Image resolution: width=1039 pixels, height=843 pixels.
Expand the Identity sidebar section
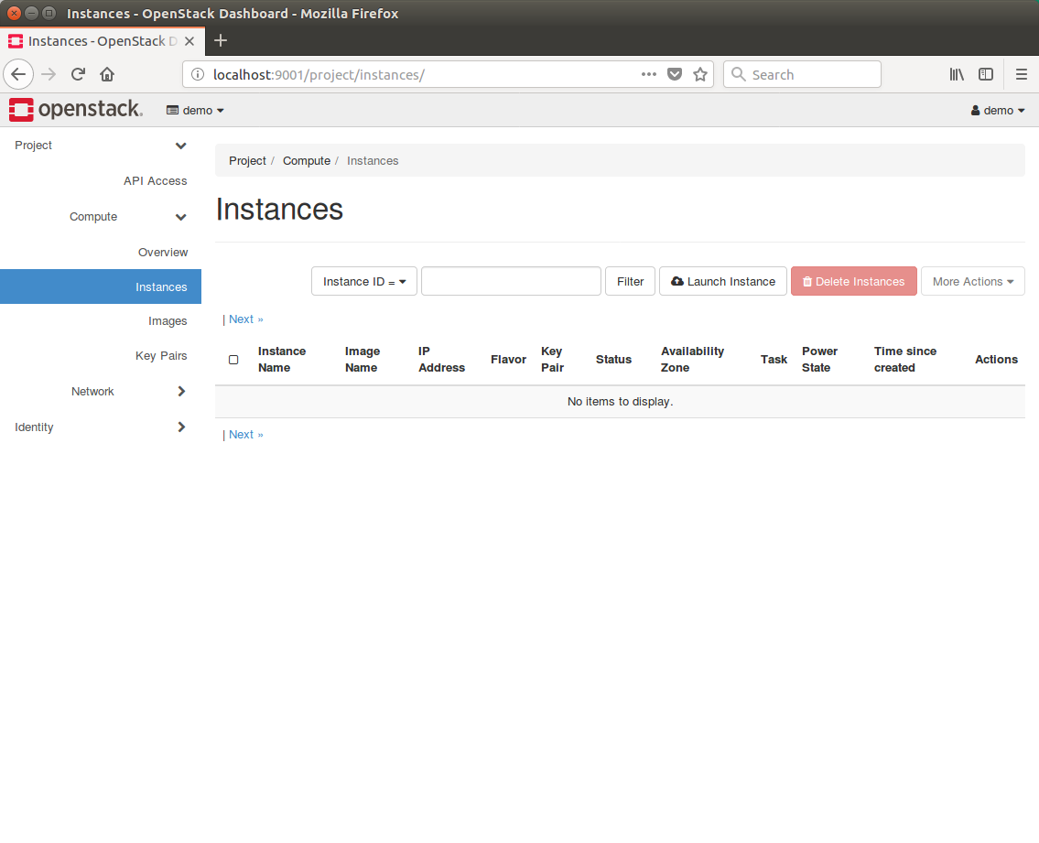coord(101,427)
